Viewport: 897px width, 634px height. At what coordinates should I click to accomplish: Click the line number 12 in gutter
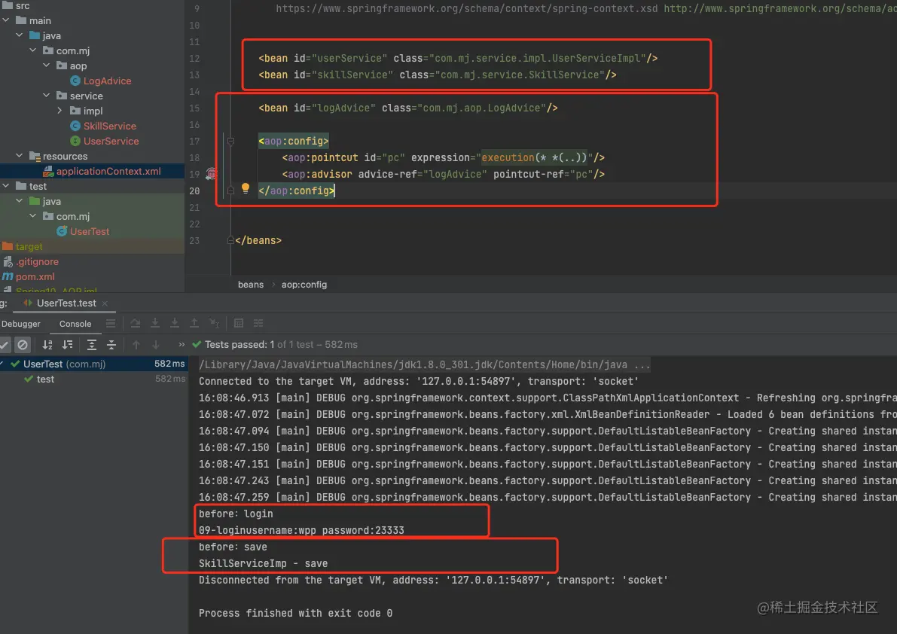(x=194, y=58)
